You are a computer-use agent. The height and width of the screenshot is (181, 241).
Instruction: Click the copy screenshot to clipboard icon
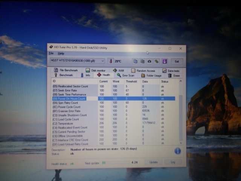[142, 61]
